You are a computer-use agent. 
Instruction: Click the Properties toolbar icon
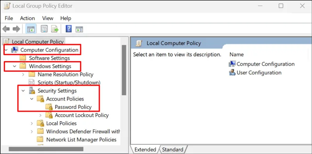44,29
